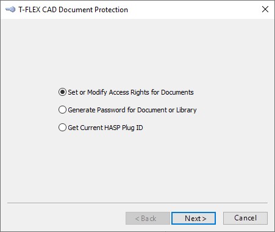Close the T-FLEX CAD Document Protection window
The image size is (275, 232).
coord(265,9)
